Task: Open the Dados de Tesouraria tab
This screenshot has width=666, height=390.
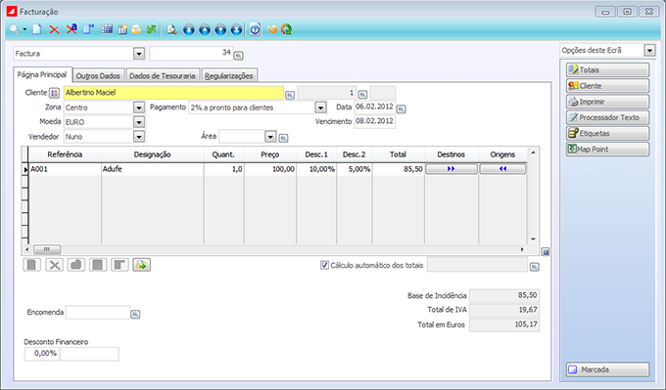Action: pos(163,76)
